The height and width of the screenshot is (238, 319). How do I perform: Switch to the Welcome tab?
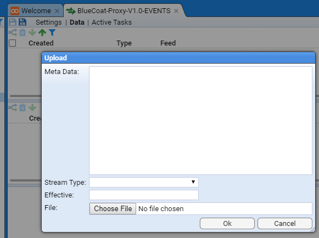(36, 11)
